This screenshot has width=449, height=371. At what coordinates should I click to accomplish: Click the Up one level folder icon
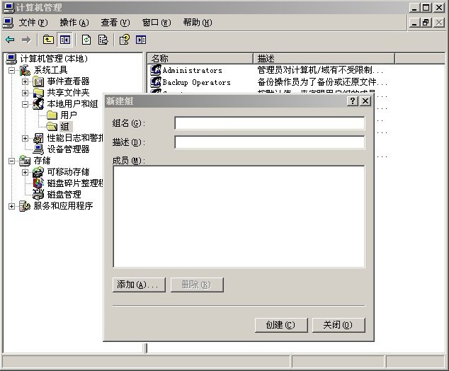[x=48, y=40]
